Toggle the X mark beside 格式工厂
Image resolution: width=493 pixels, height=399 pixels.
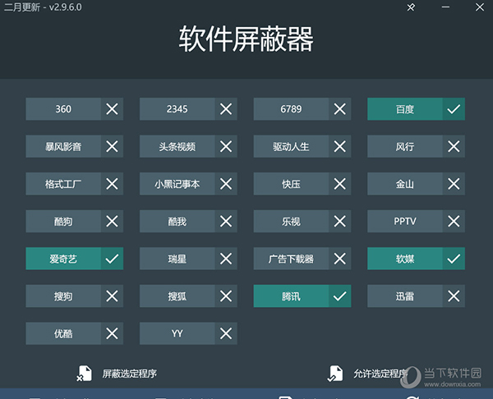112,184
